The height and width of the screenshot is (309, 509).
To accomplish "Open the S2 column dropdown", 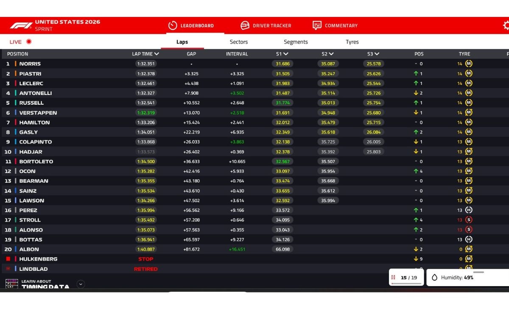I will pyautogui.click(x=331, y=54).
